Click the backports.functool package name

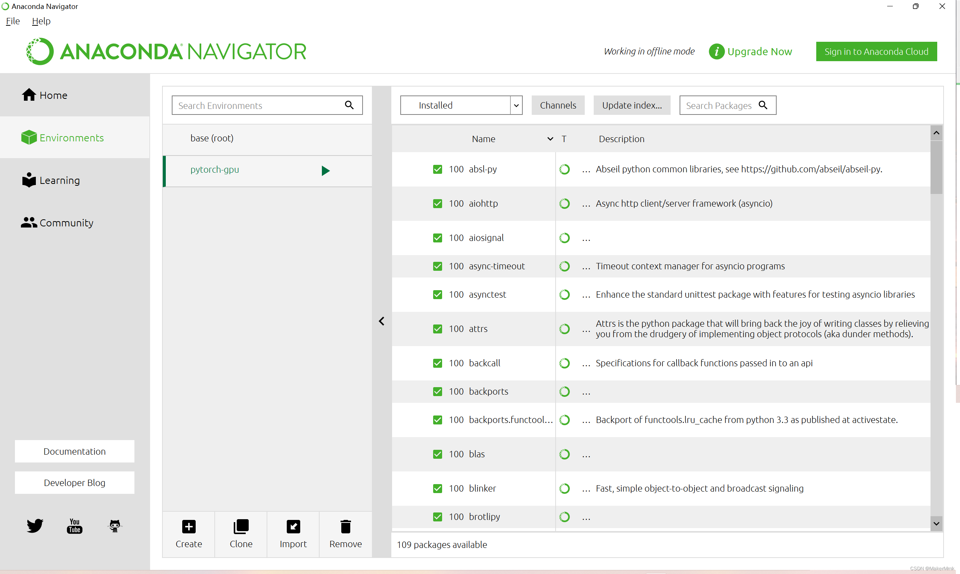510,420
